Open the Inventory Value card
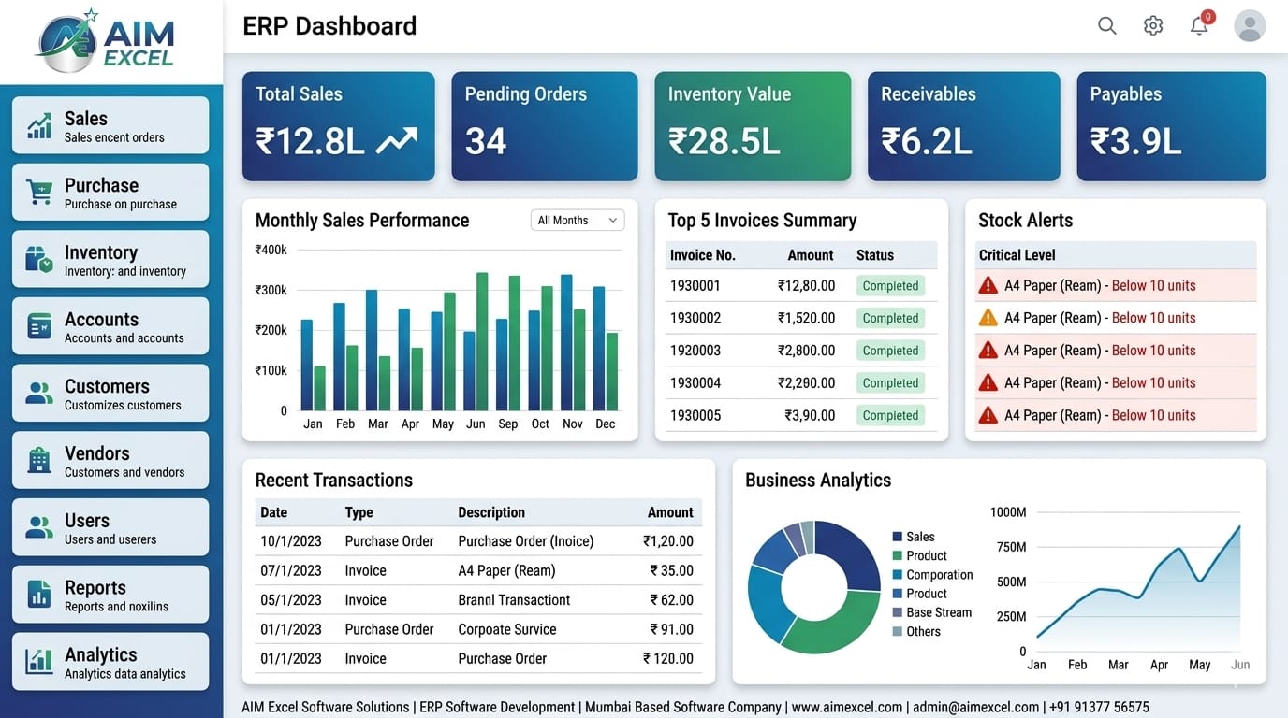The width and height of the screenshot is (1288, 718). click(753, 126)
